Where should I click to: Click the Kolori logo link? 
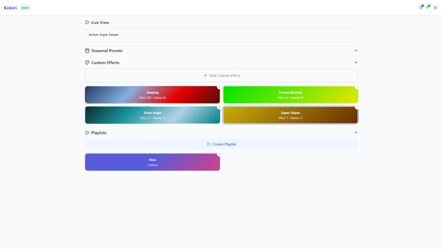click(x=10, y=8)
